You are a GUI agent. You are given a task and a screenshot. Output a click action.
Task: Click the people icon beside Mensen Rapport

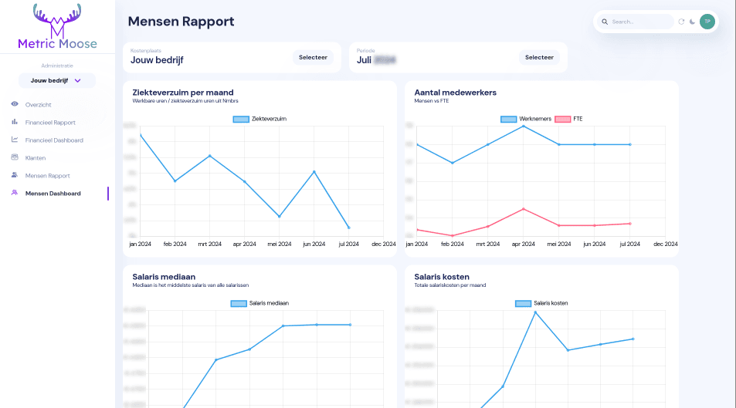pyautogui.click(x=15, y=175)
